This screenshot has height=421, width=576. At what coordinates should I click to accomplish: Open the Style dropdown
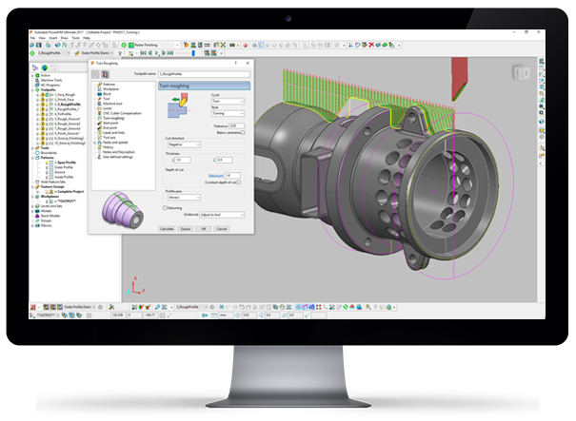point(228,114)
